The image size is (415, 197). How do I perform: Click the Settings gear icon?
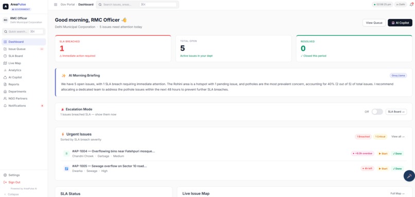[x=5, y=175]
